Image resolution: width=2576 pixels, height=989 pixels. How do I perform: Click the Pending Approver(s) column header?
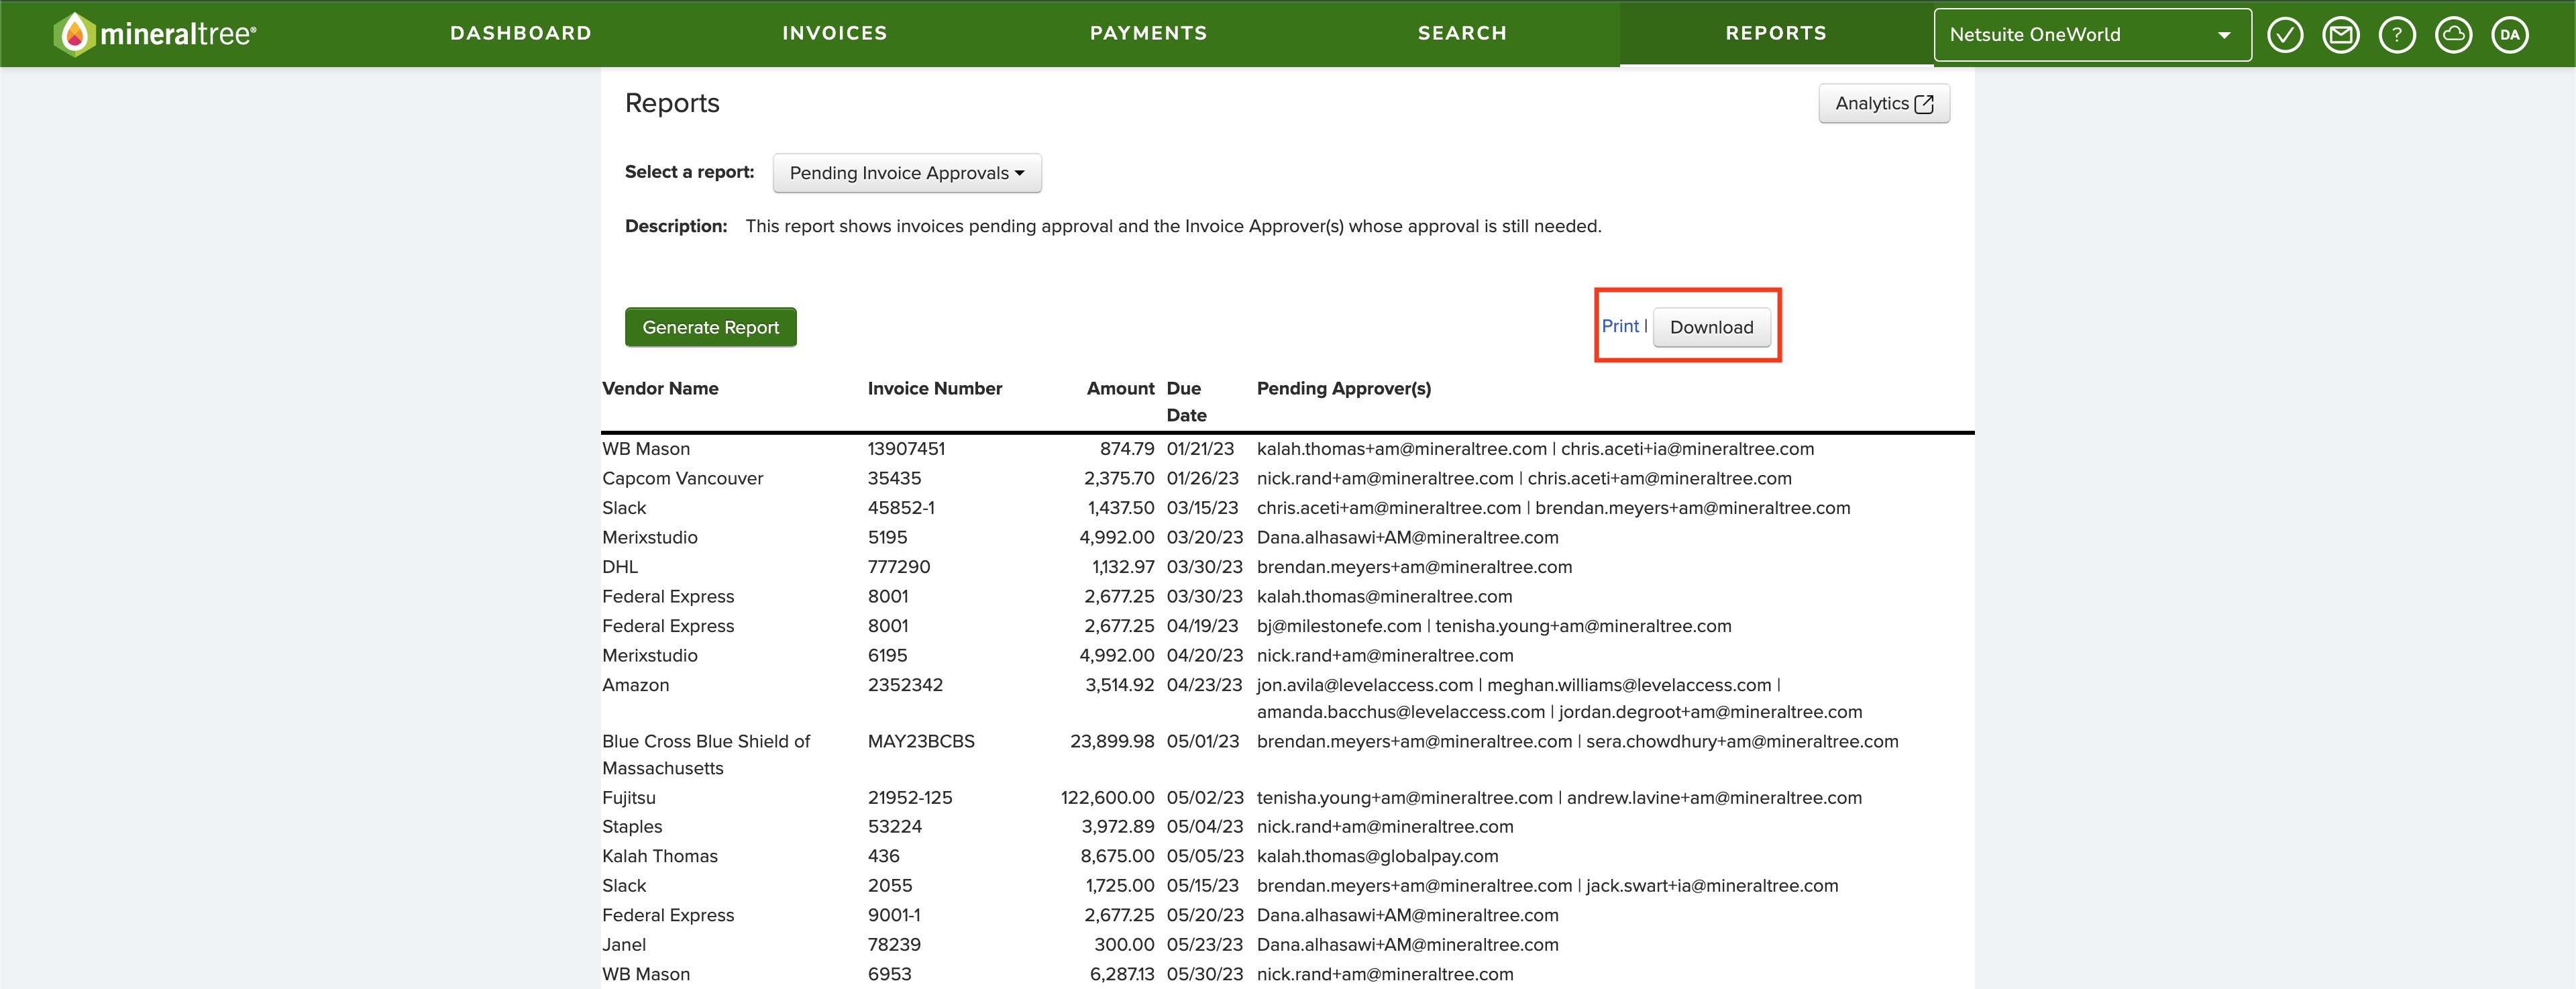pyautogui.click(x=1344, y=388)
